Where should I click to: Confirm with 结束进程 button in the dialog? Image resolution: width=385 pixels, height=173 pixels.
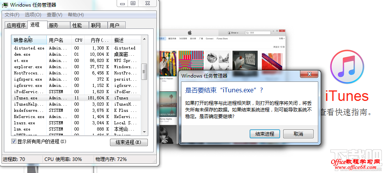coord(265,134)
